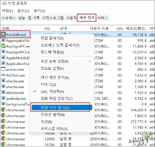The width and height of the screenshot is (155, 147).
Task: Click the AppleMobileD process icon
Action: (3, 58)
